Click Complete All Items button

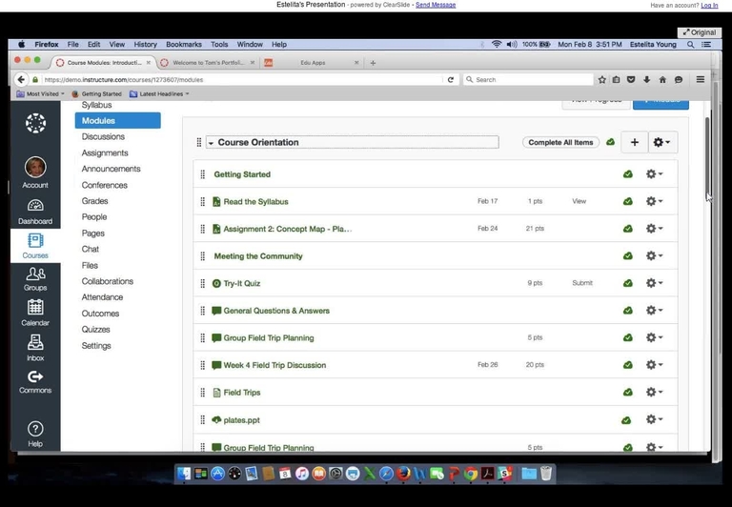tap(560, 142)
